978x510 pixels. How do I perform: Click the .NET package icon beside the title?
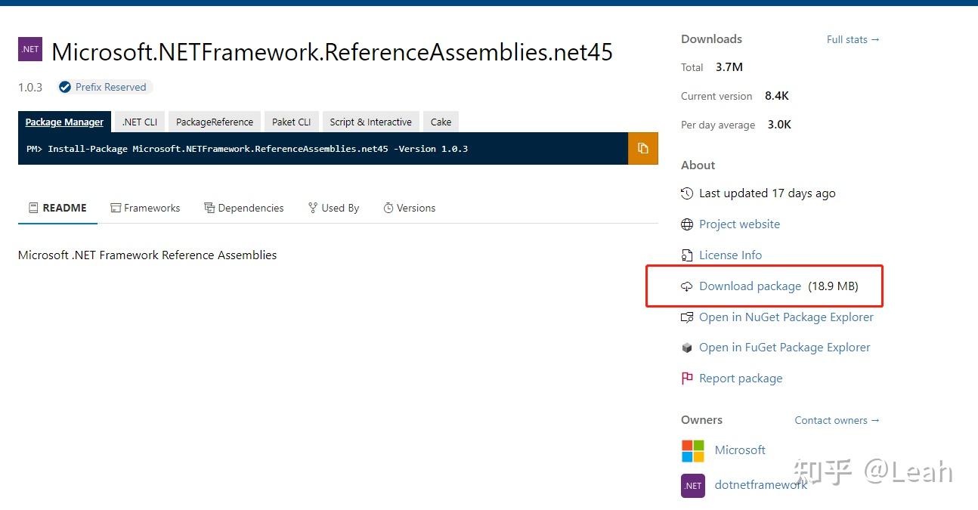pyautogui.click(x=29, y=48)
